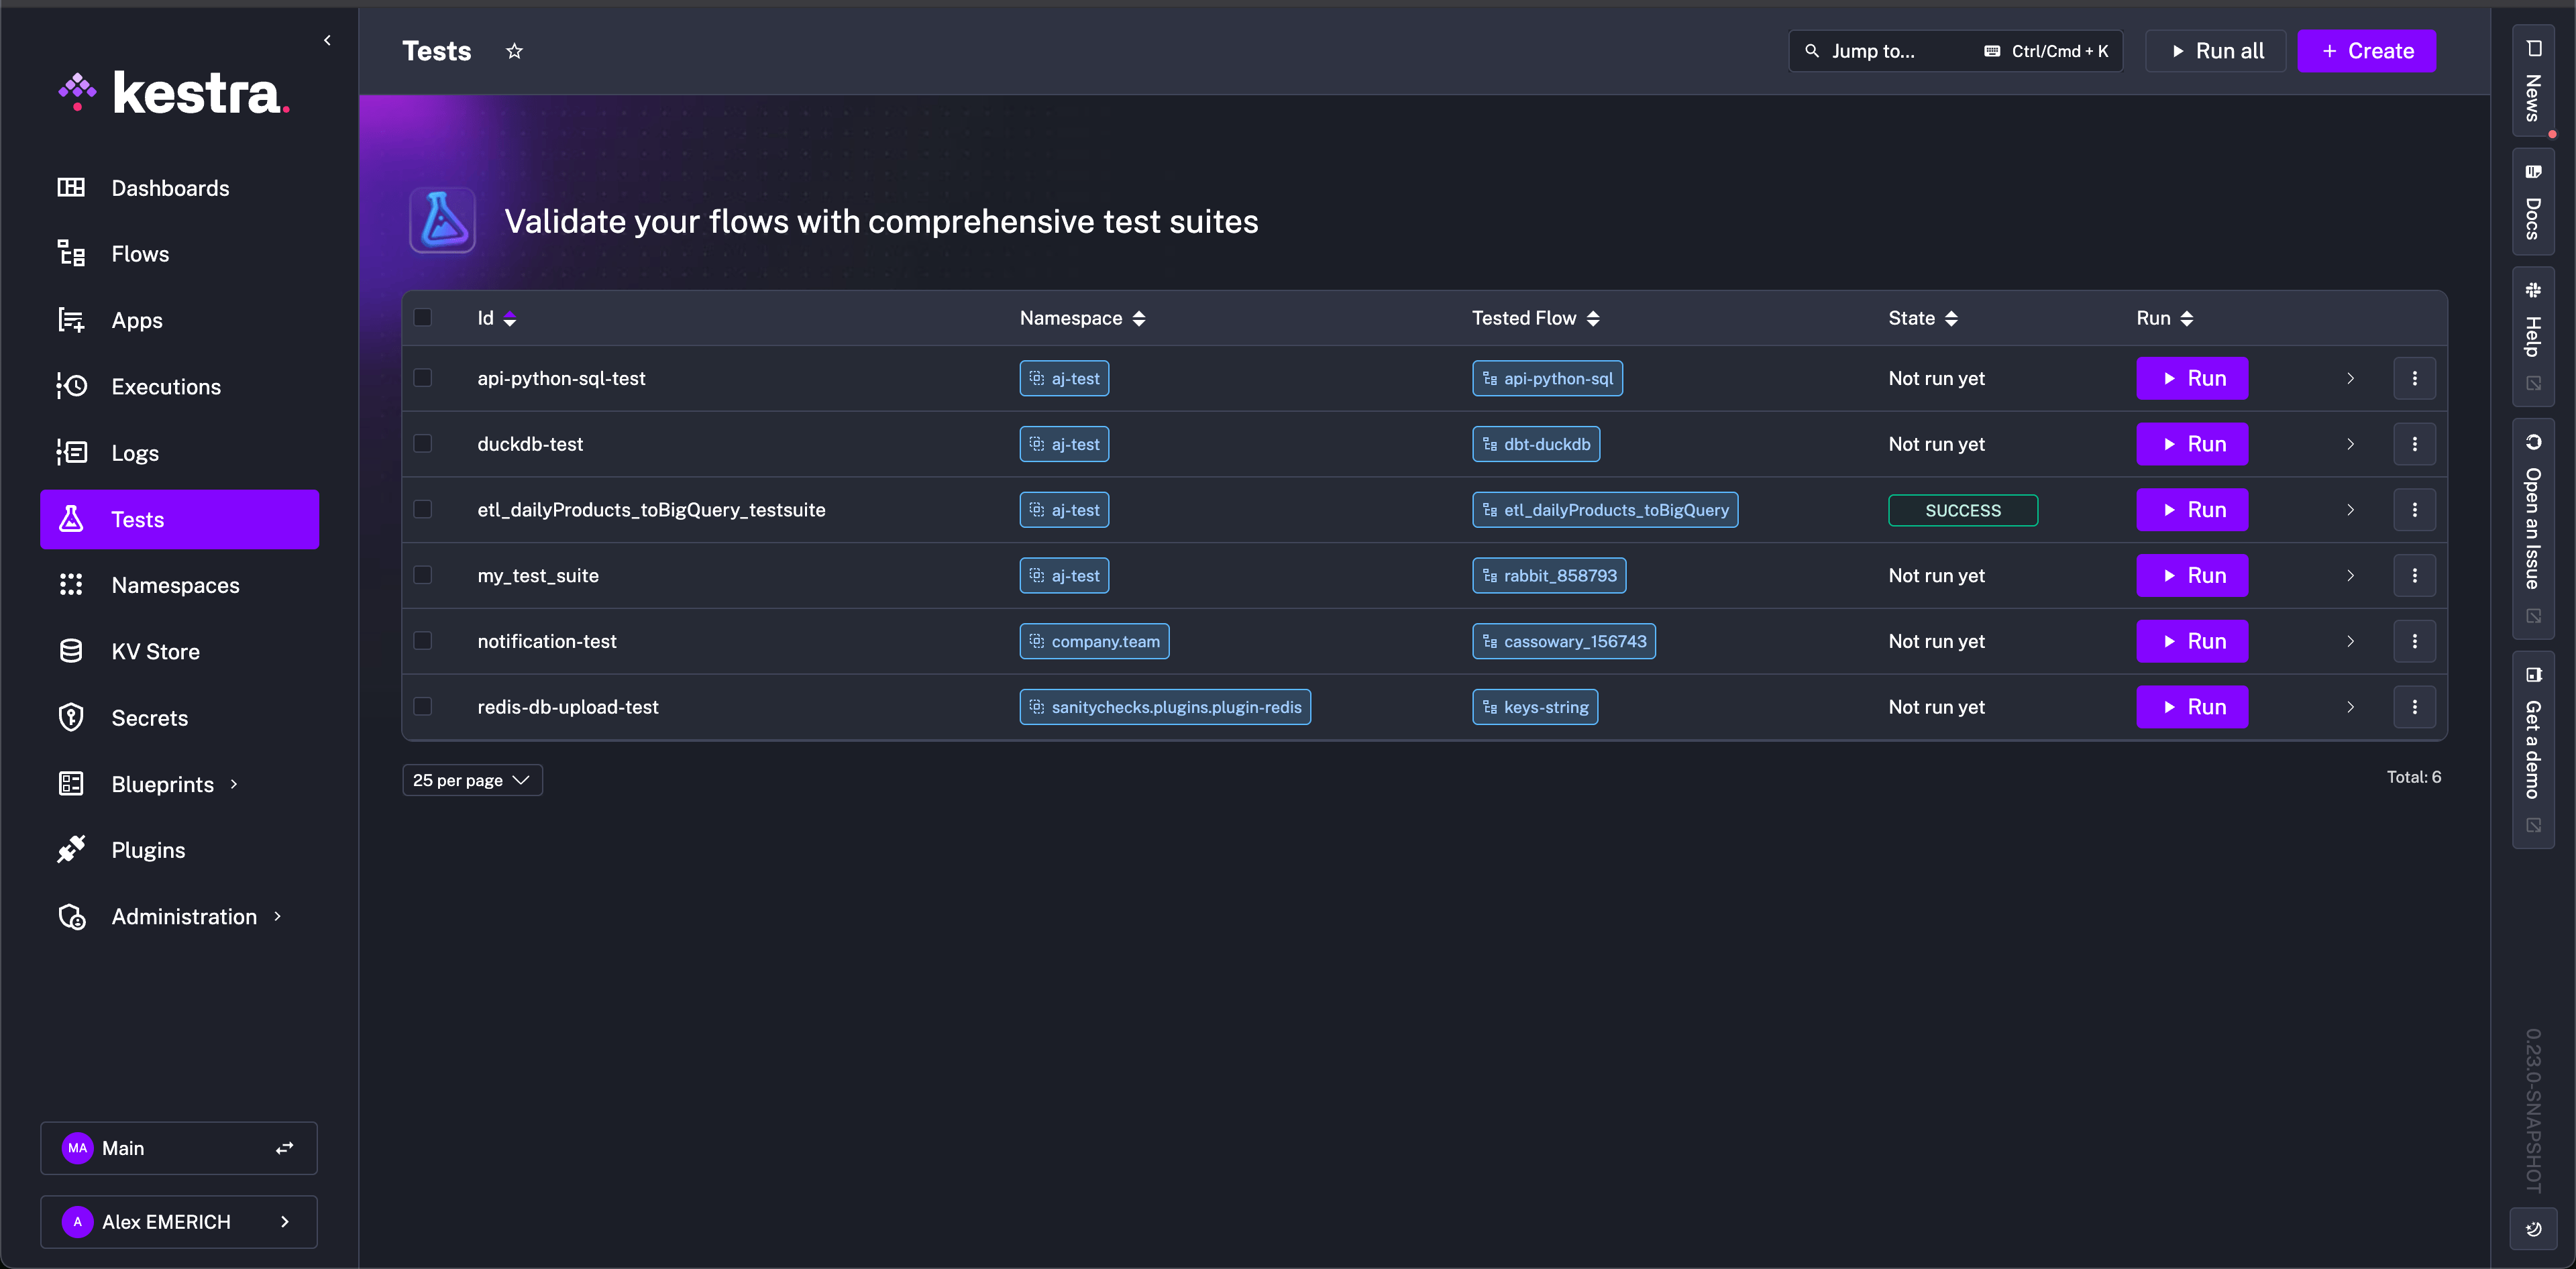Viewport: 2576px width, 1269px height.
Task: Run all tests with the Run all button
Action: [x=2215, y=50]
